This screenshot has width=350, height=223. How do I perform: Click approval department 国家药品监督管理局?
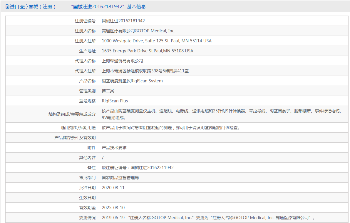tap(120, 178)
